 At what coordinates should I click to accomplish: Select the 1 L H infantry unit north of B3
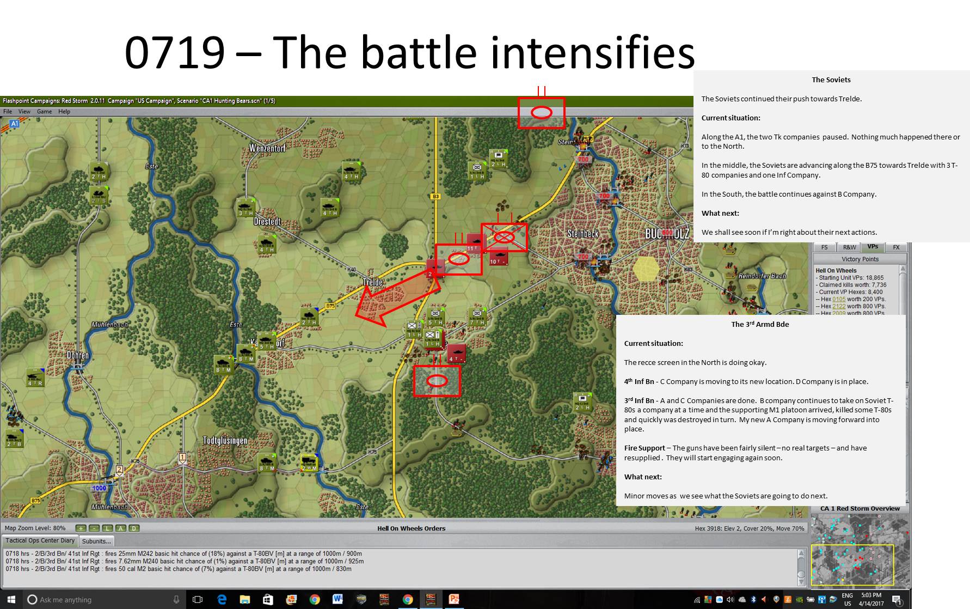coord(477,170)
